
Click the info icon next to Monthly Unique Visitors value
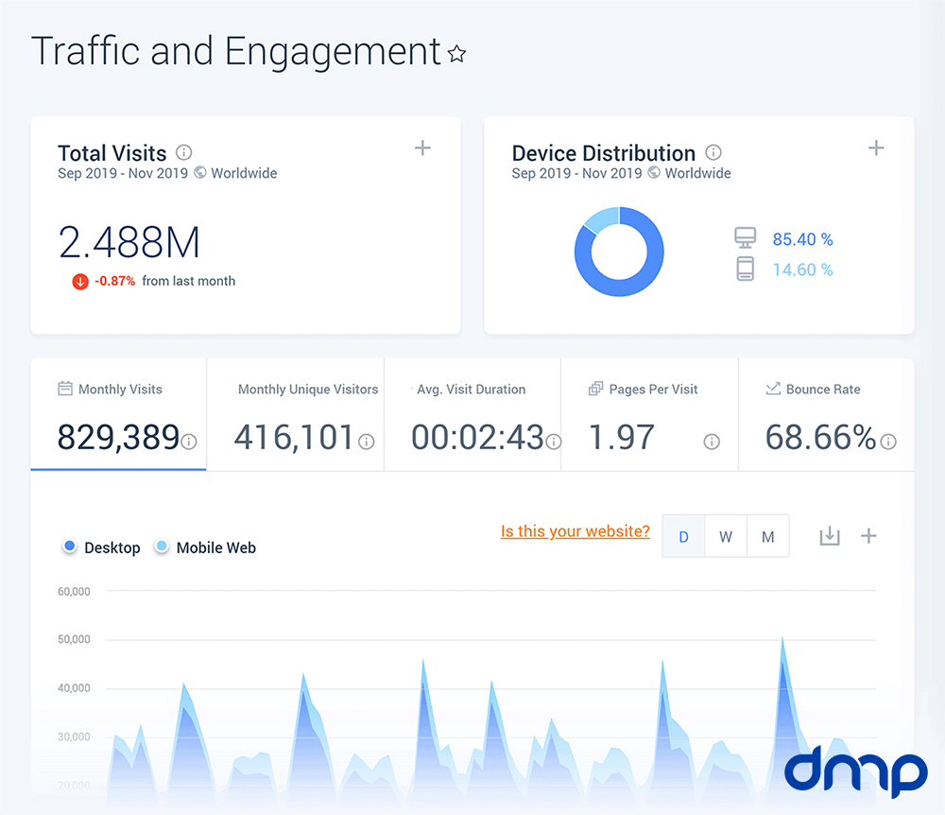(x=367, y=442)
